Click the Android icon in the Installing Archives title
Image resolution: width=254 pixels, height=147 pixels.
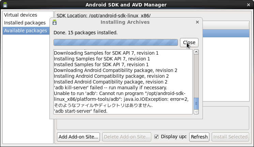(x=55, y=22)
